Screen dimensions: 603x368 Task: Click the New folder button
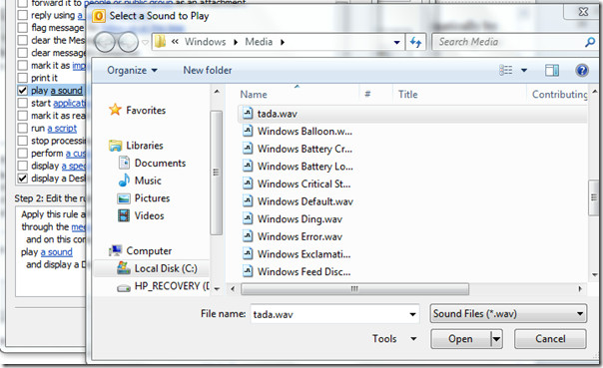(x=208, y=70)
